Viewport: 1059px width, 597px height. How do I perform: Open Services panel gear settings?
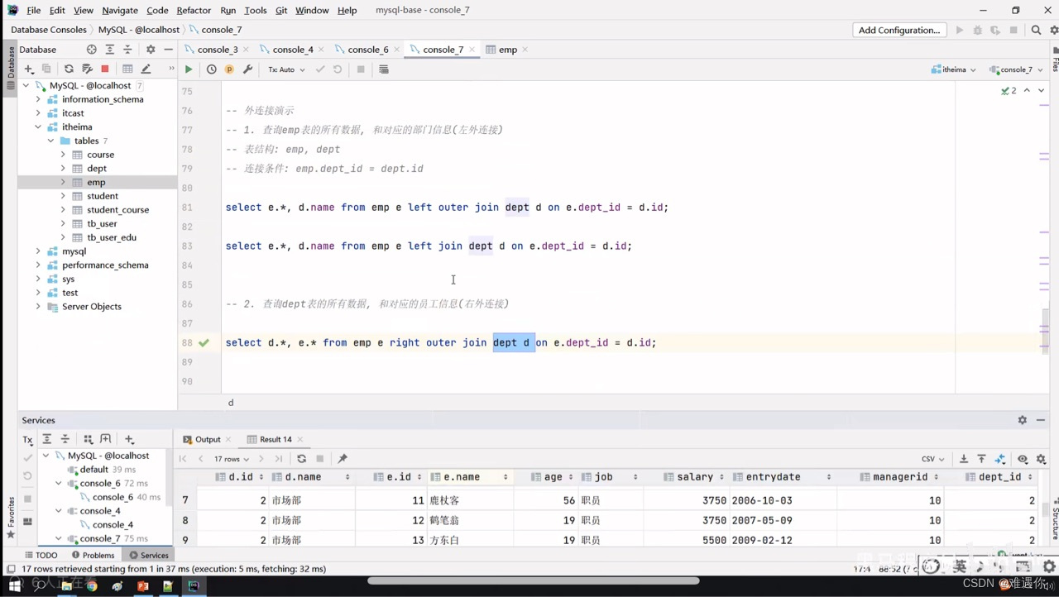1023,420
